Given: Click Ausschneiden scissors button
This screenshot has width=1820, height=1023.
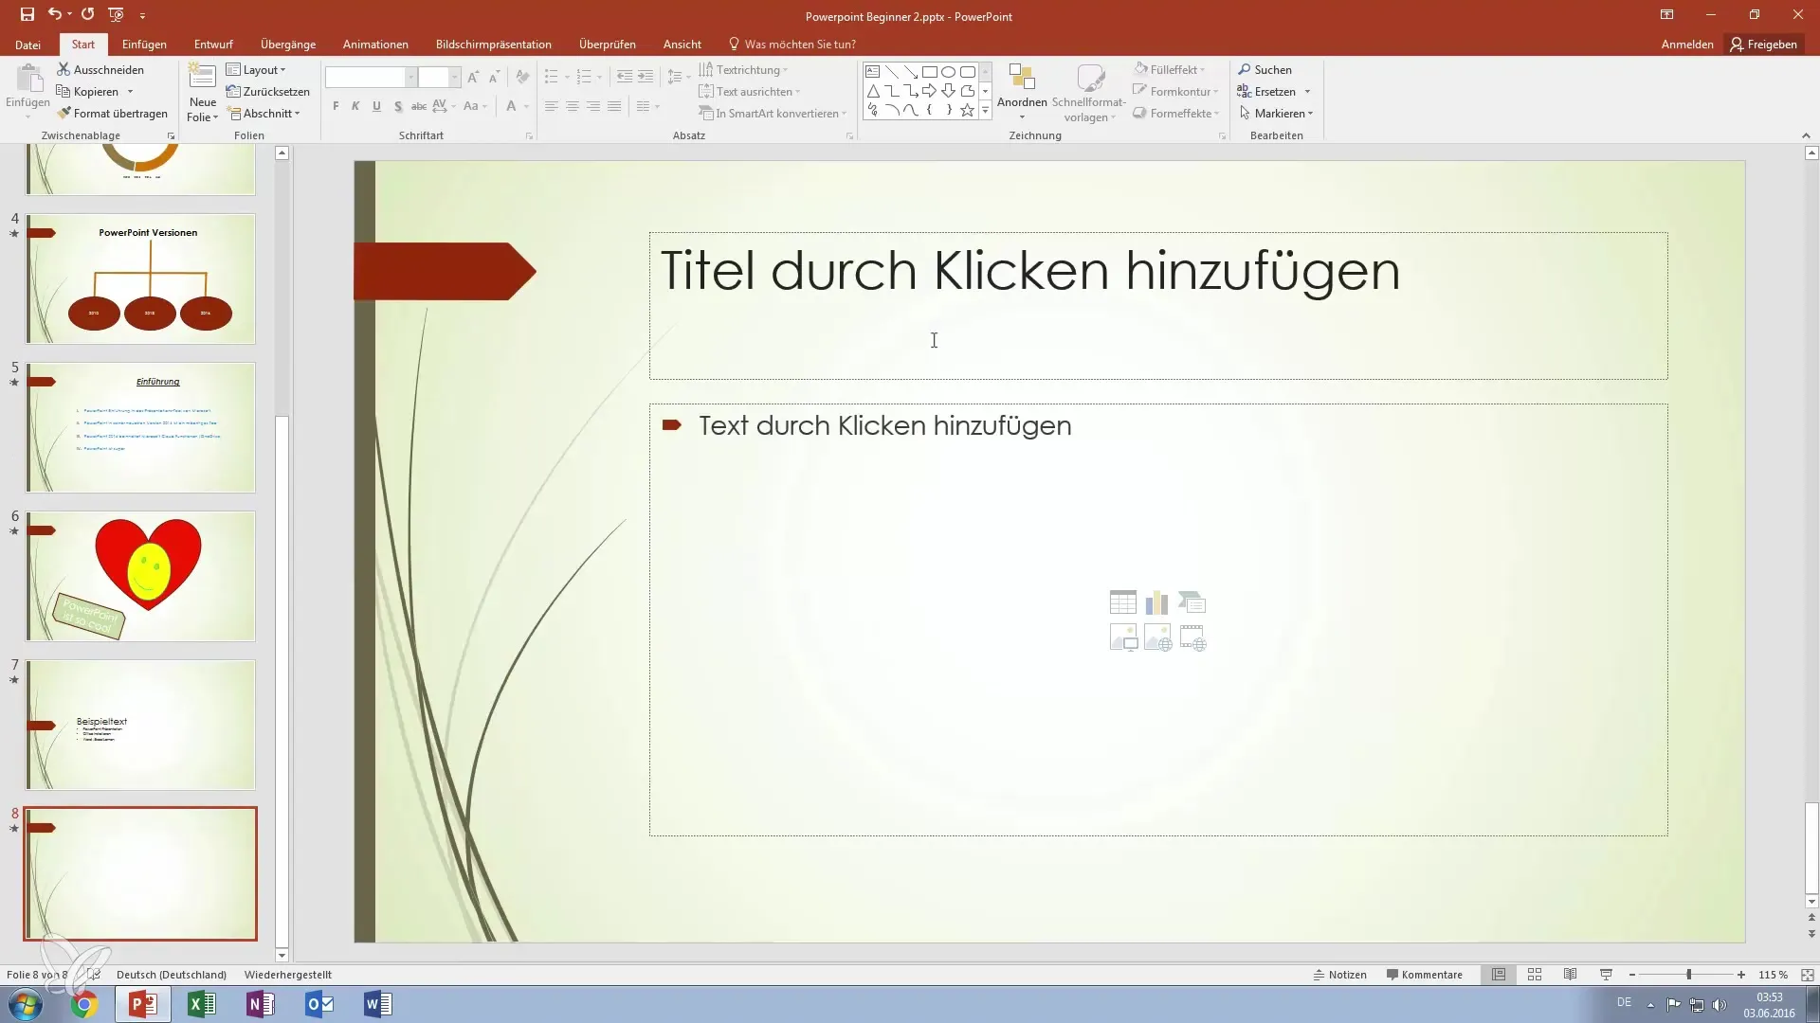Looking at the screenshot, I should click(x=100, y=70).
